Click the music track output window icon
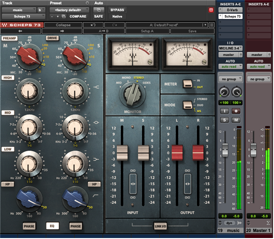 (x=240, y=223)
